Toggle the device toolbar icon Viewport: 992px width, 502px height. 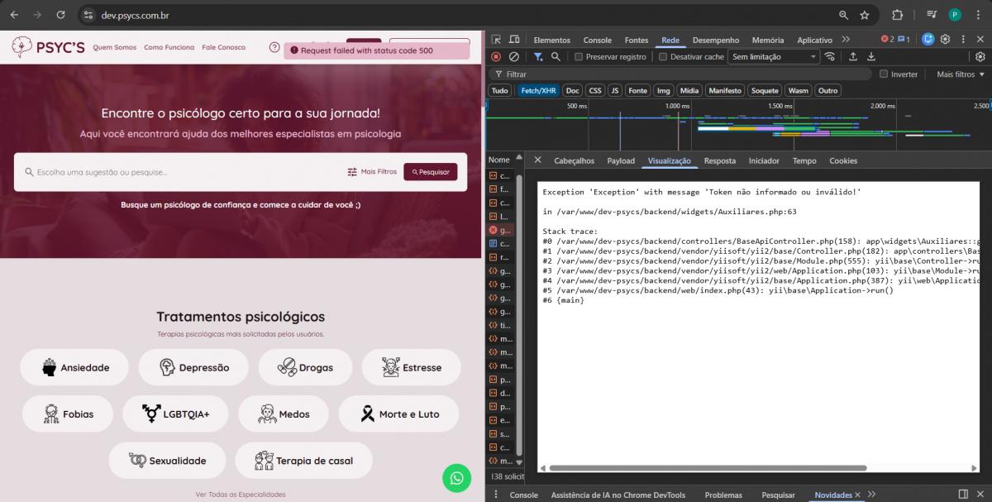point(513,40)
